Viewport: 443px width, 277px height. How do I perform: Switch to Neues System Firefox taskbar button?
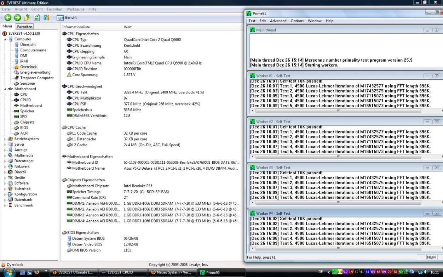click(171, 272)
